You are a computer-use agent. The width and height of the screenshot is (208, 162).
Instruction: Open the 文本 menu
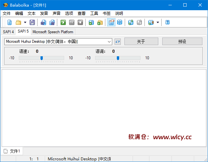32,13
